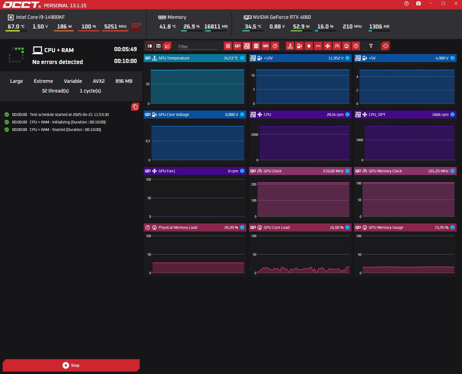Screen dimensions: 462x374
Task: Click the power plug filter icon
Action: click(x=309, y=46)
